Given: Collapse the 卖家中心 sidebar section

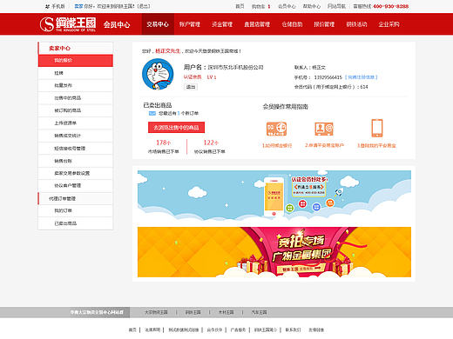Looking at the screenshot, I should point(75,48).
